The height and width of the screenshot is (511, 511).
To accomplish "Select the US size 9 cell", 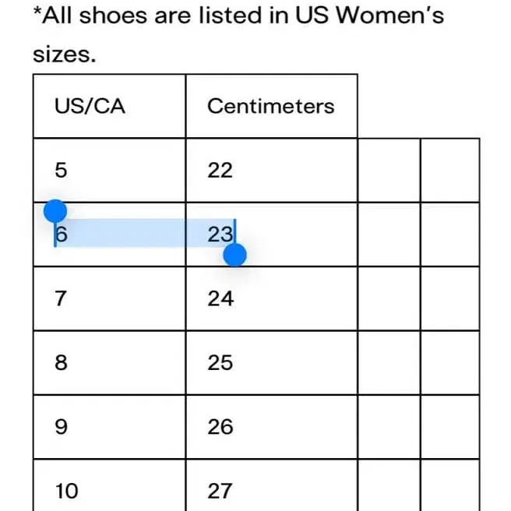I will [109, 427].
